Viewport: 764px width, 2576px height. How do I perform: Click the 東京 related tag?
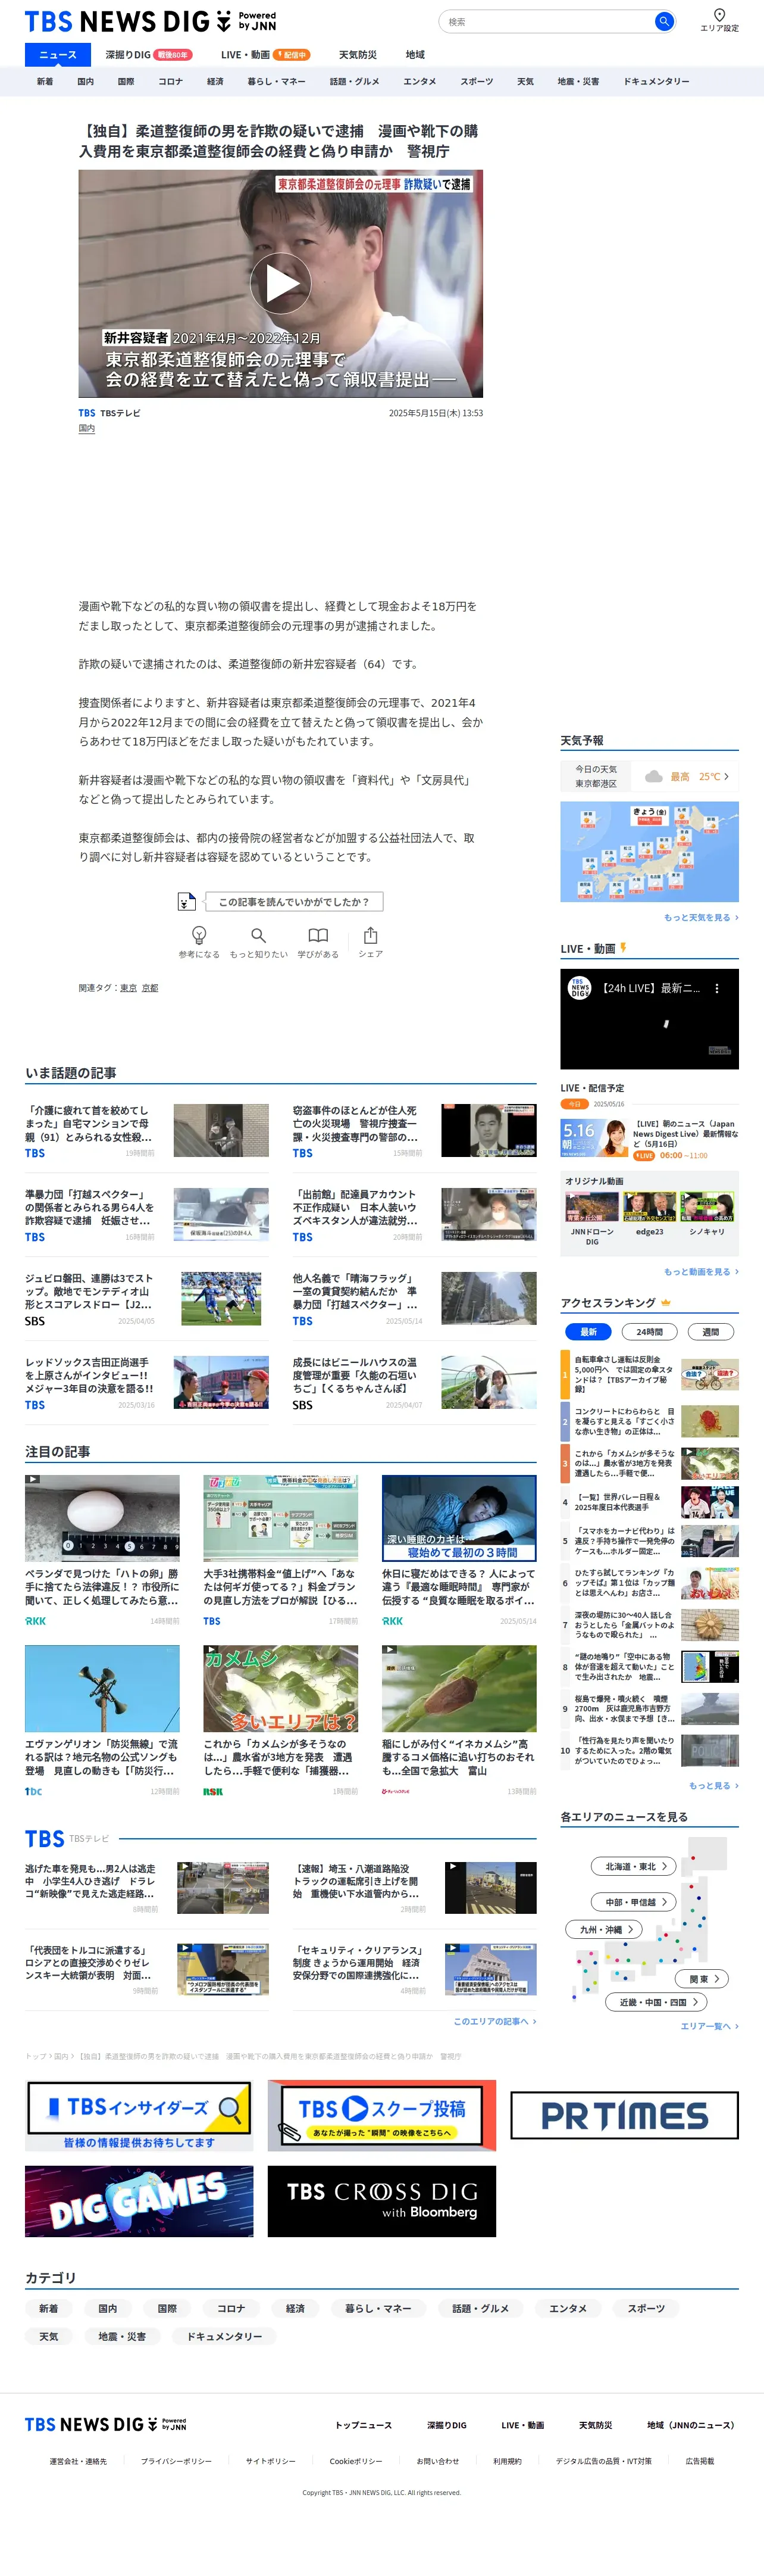[x=128, y=988]
